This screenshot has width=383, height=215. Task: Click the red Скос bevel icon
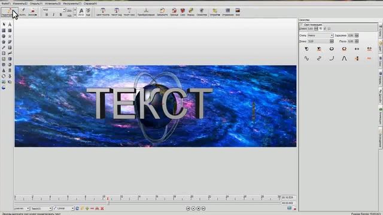click(x=183, y=11)
